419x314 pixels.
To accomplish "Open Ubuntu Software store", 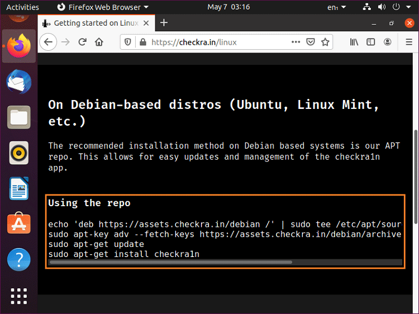I will pyautogui.click(x=18, y=223).
